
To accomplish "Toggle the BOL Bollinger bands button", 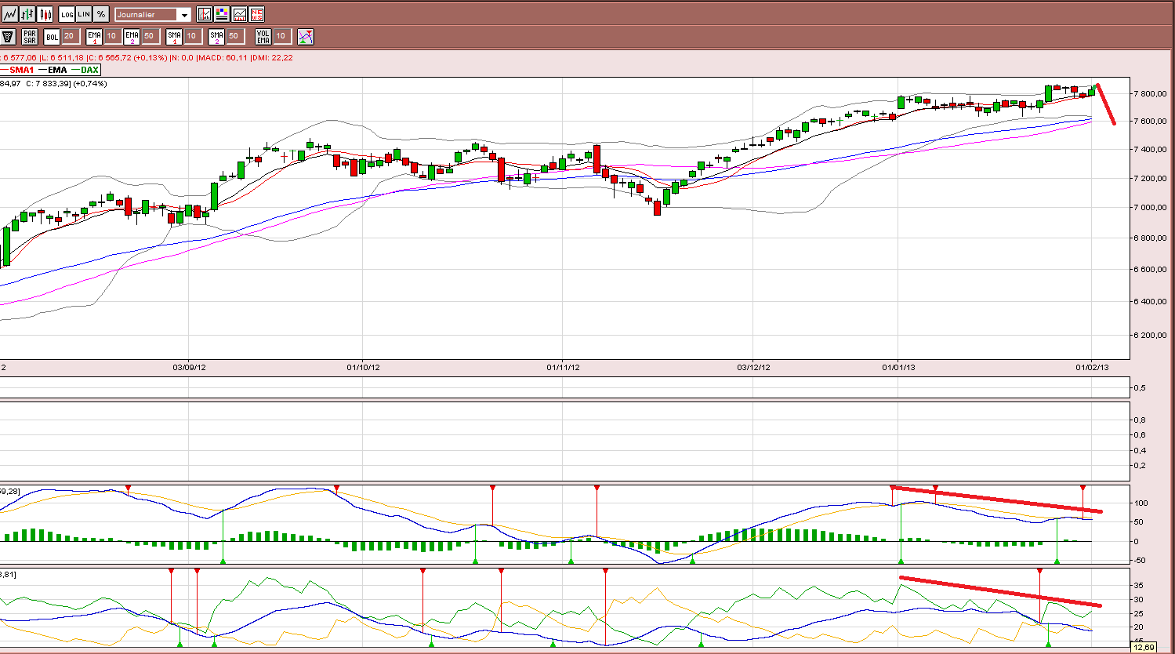I will tap(52, 36).
